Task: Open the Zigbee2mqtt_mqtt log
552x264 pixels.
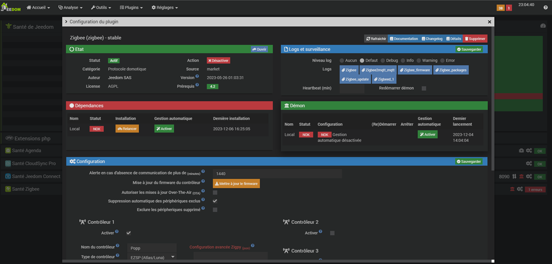Action: coord(378,70)
